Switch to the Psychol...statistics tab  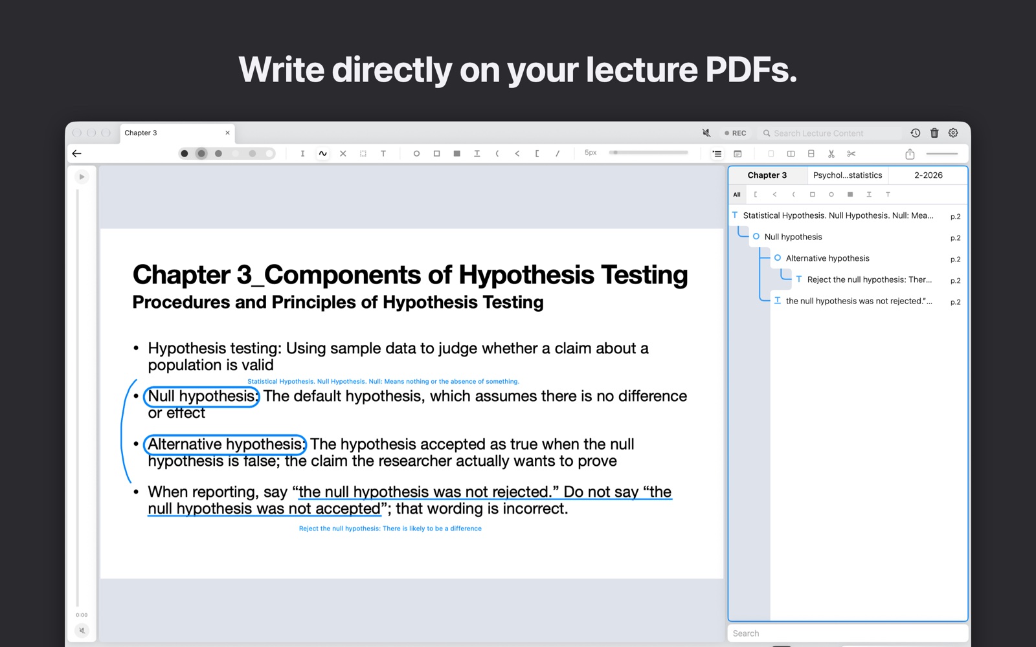(848, 175)
